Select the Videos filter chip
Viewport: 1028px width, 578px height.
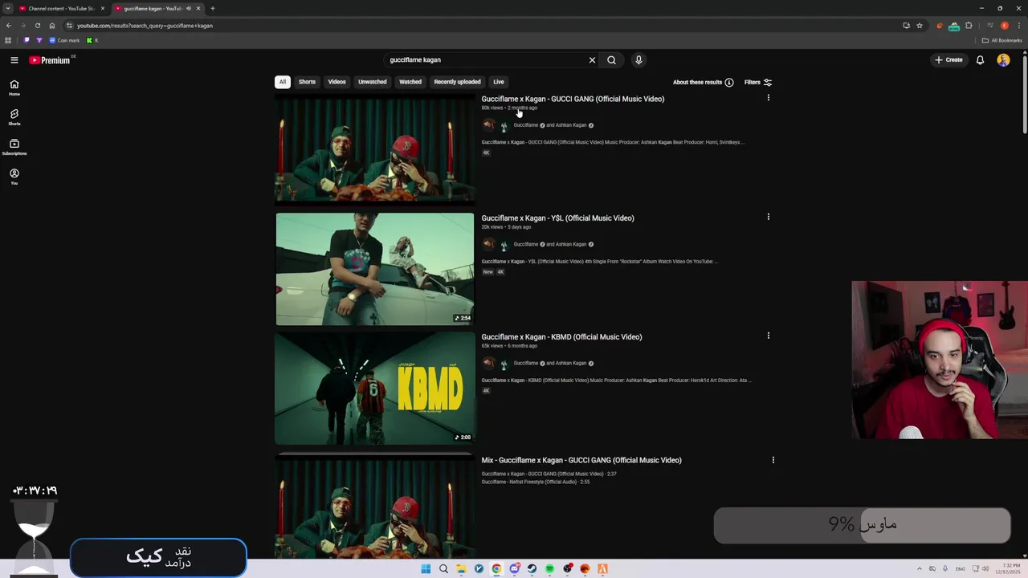point(337,82)
